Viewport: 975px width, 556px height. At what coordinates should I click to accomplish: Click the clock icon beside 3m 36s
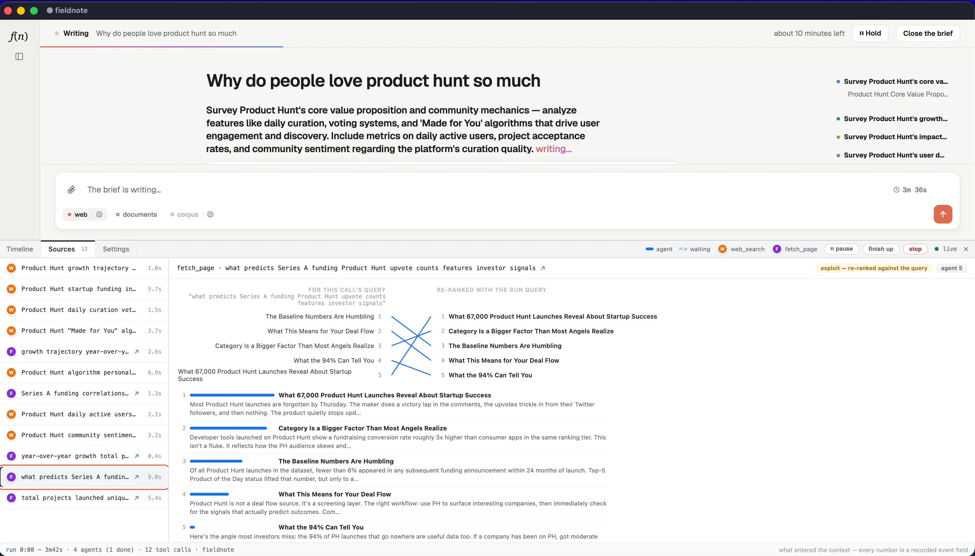(x=896, y=190)
